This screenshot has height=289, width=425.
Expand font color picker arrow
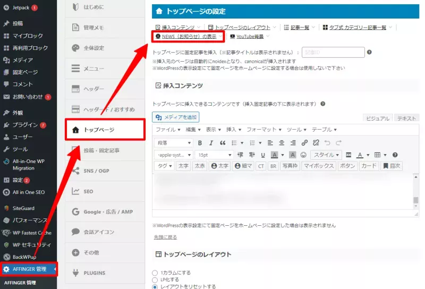point(368,155)
